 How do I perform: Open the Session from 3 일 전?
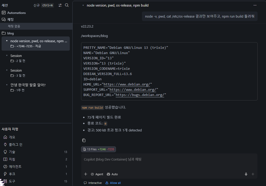click(36, 73)
